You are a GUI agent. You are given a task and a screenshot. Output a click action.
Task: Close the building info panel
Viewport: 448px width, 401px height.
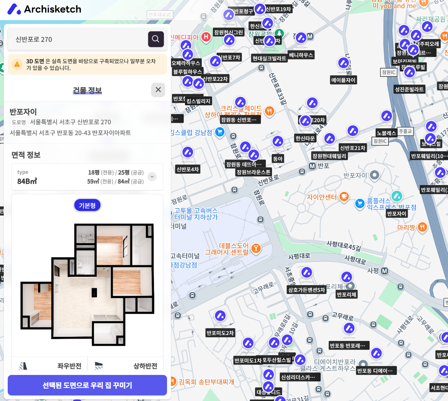[158, 90]
